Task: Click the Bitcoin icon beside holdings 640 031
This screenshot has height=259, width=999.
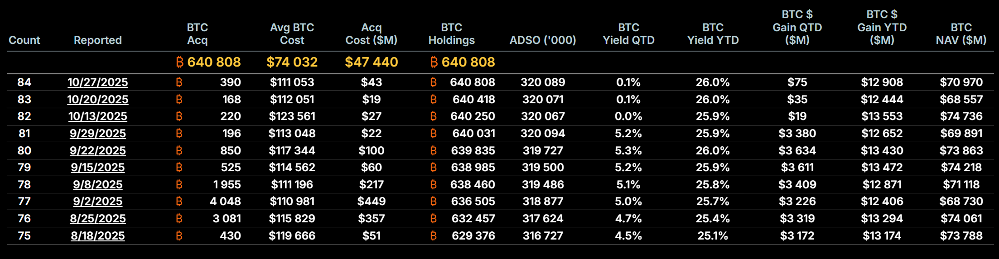Action: 433,134
